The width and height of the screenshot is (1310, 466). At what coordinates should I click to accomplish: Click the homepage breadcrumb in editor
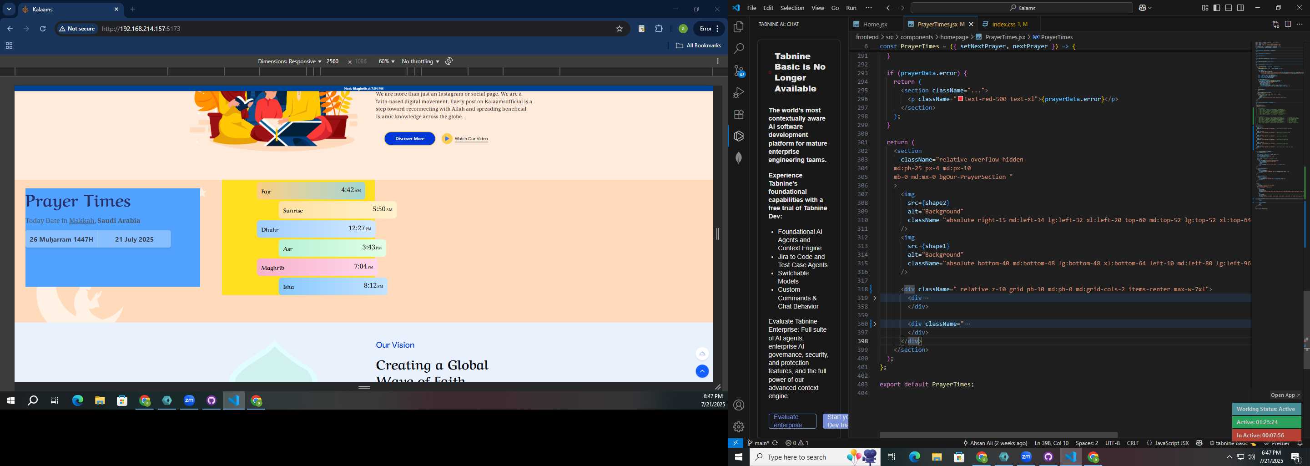(x=954, y=37)
